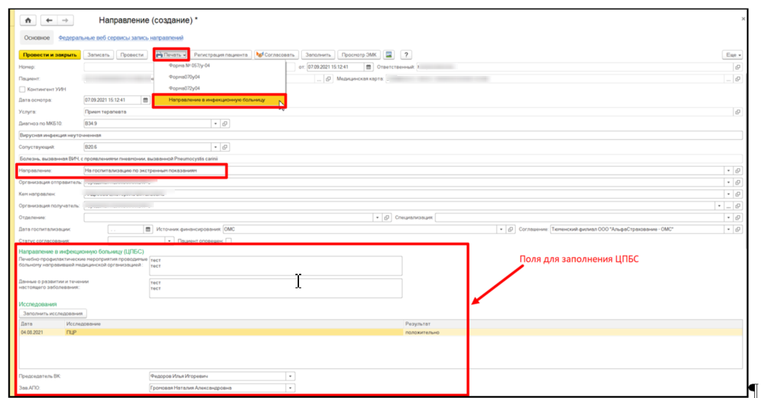This screenshot has width=765, height=398.
Task: Click the open-form icon beside Диагноз по МКБ10
Action: coord(225,124)
